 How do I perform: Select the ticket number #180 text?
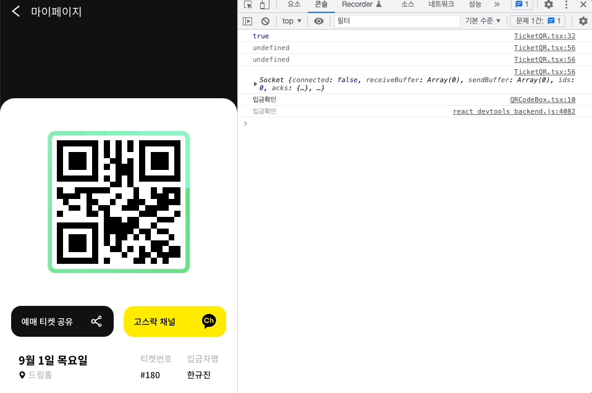150,375
